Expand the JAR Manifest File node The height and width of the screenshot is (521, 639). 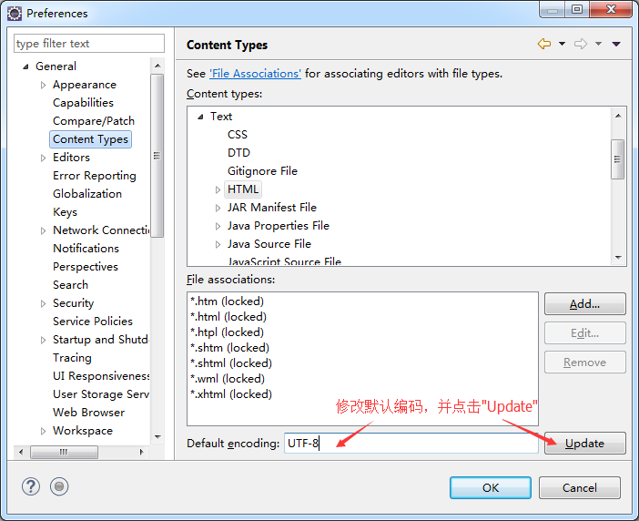click(218, 208)
